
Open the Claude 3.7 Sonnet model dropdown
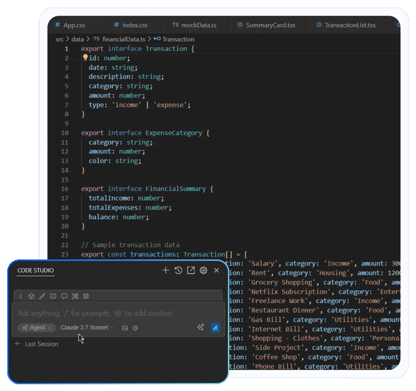click(x=87, y=328)
